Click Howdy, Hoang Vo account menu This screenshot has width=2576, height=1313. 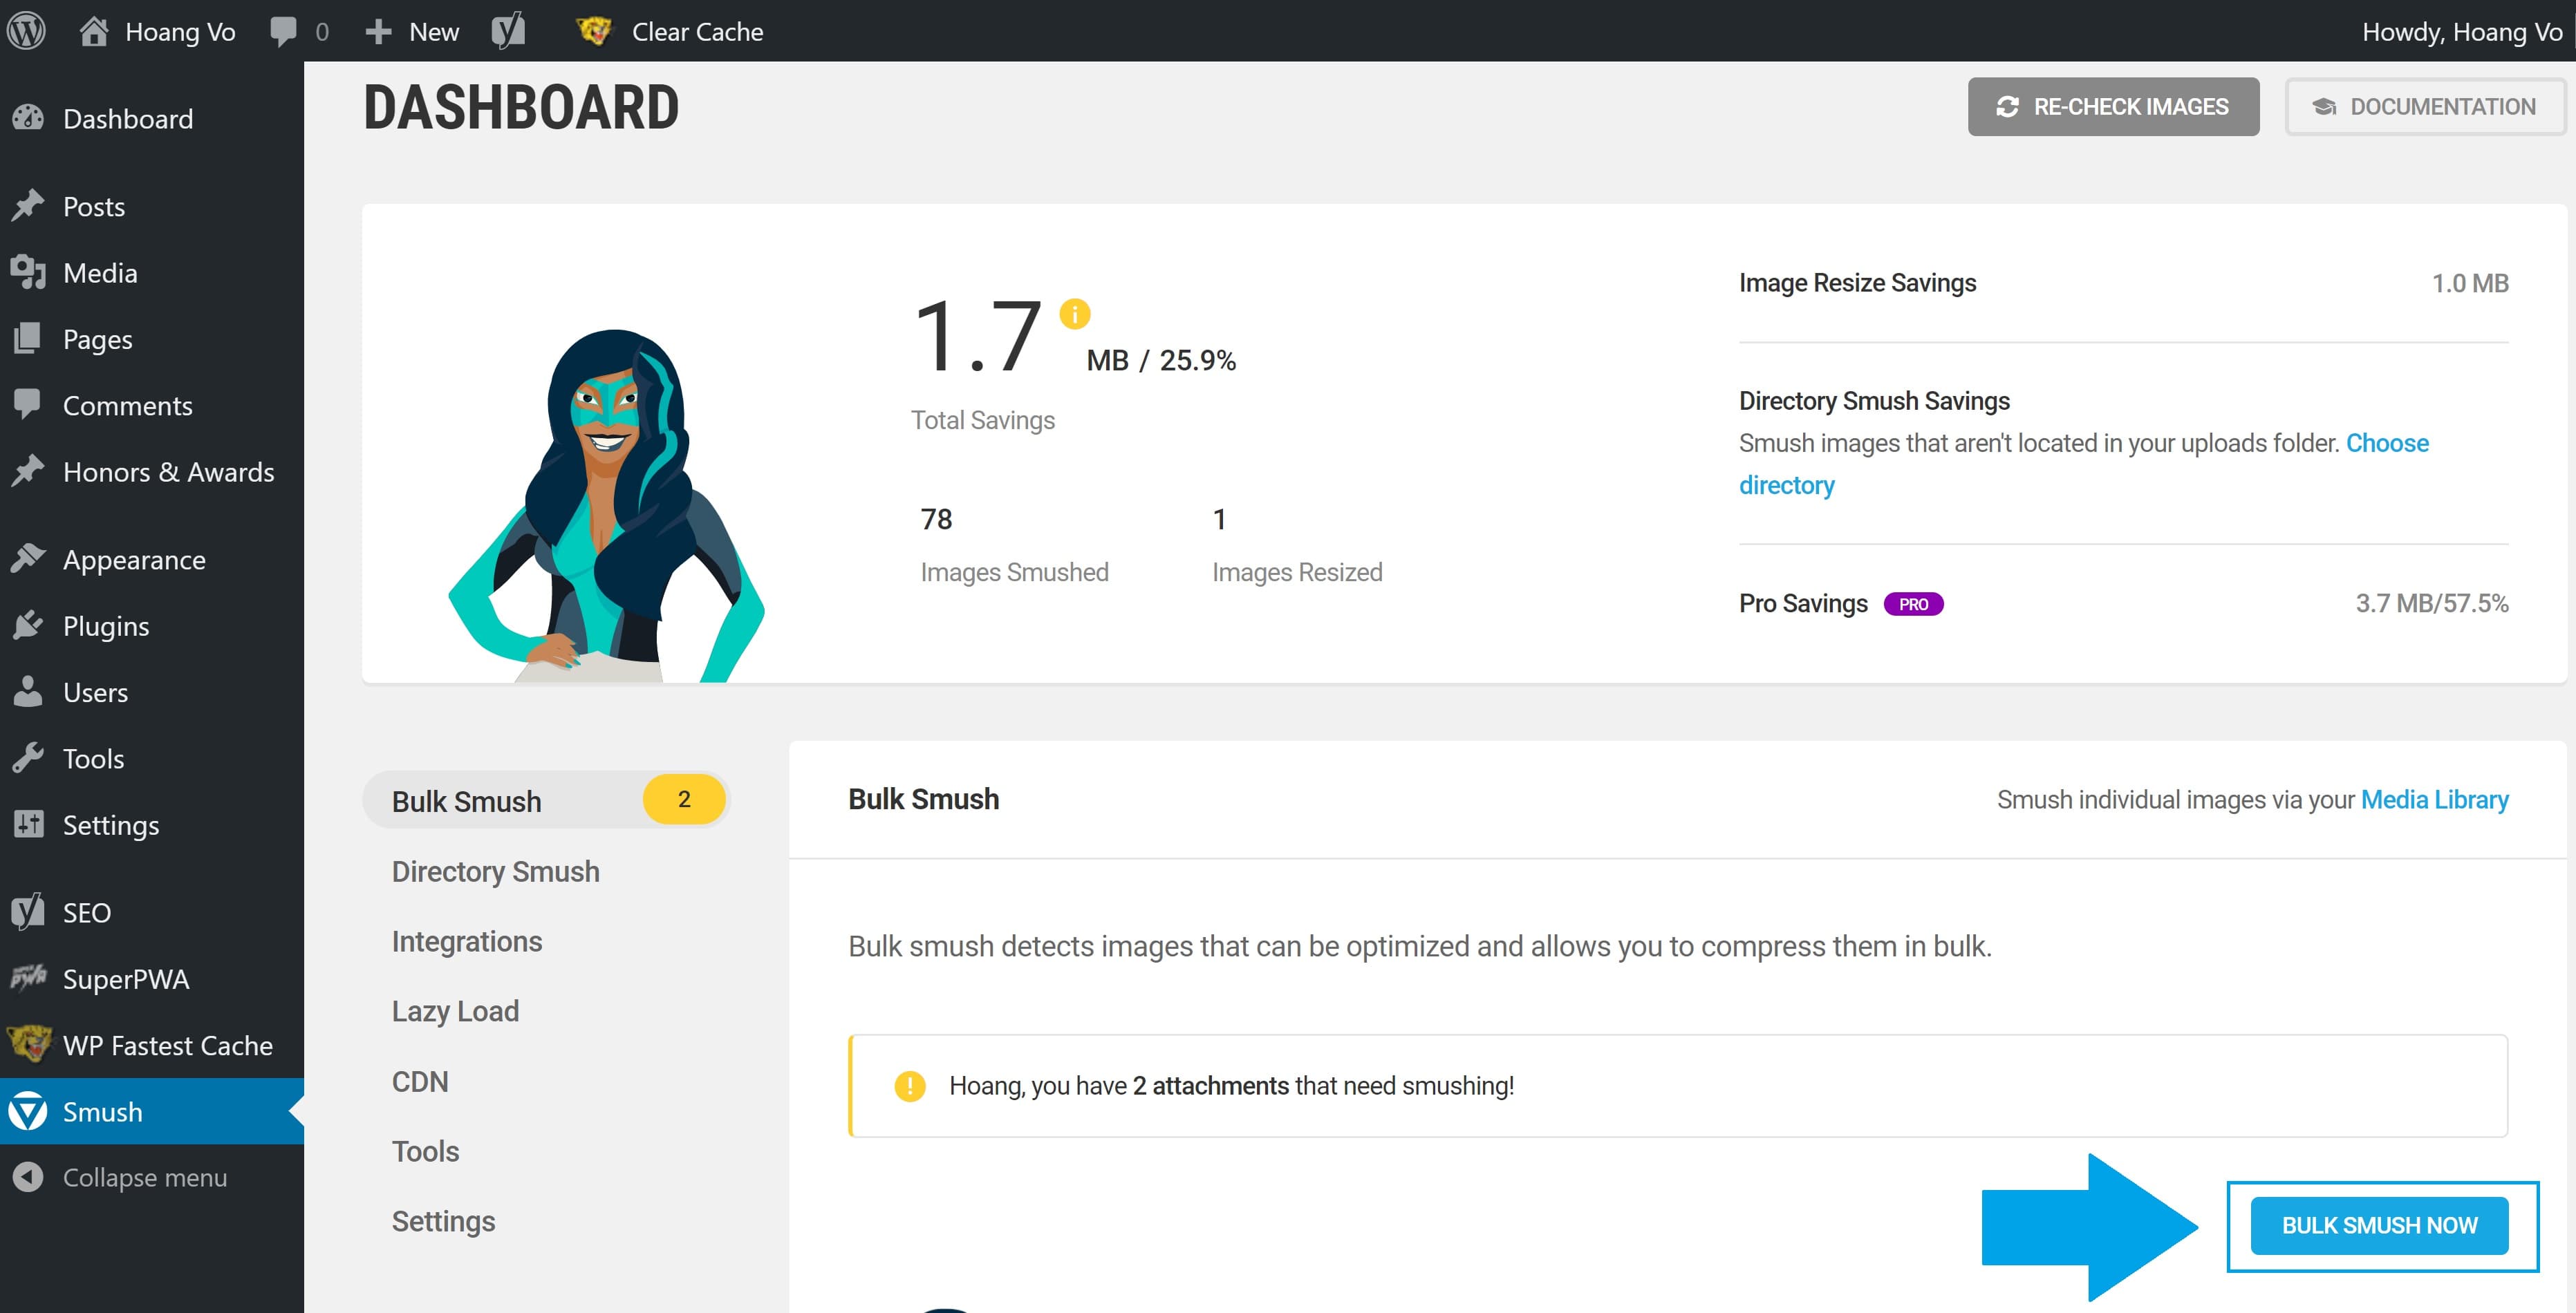coord(2462,32)
